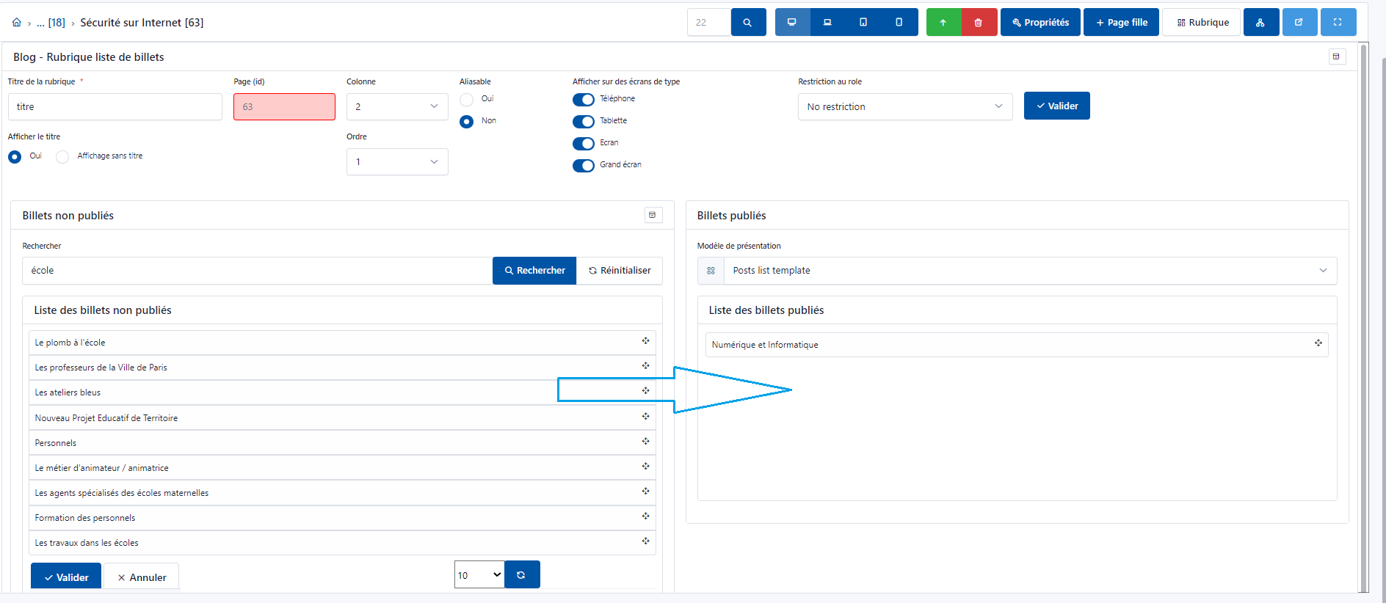Click move handle of Les ateliers bleus

[645, 391]
